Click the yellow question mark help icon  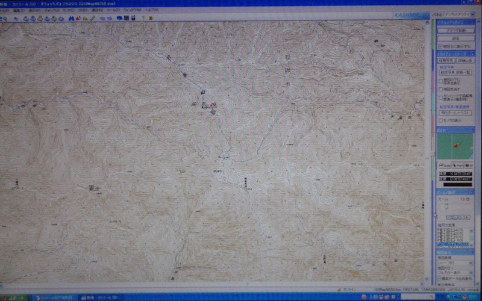(143, 19)
